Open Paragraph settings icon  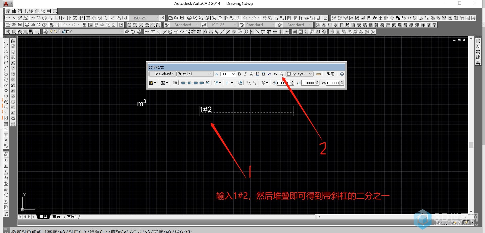coord(175,83)
